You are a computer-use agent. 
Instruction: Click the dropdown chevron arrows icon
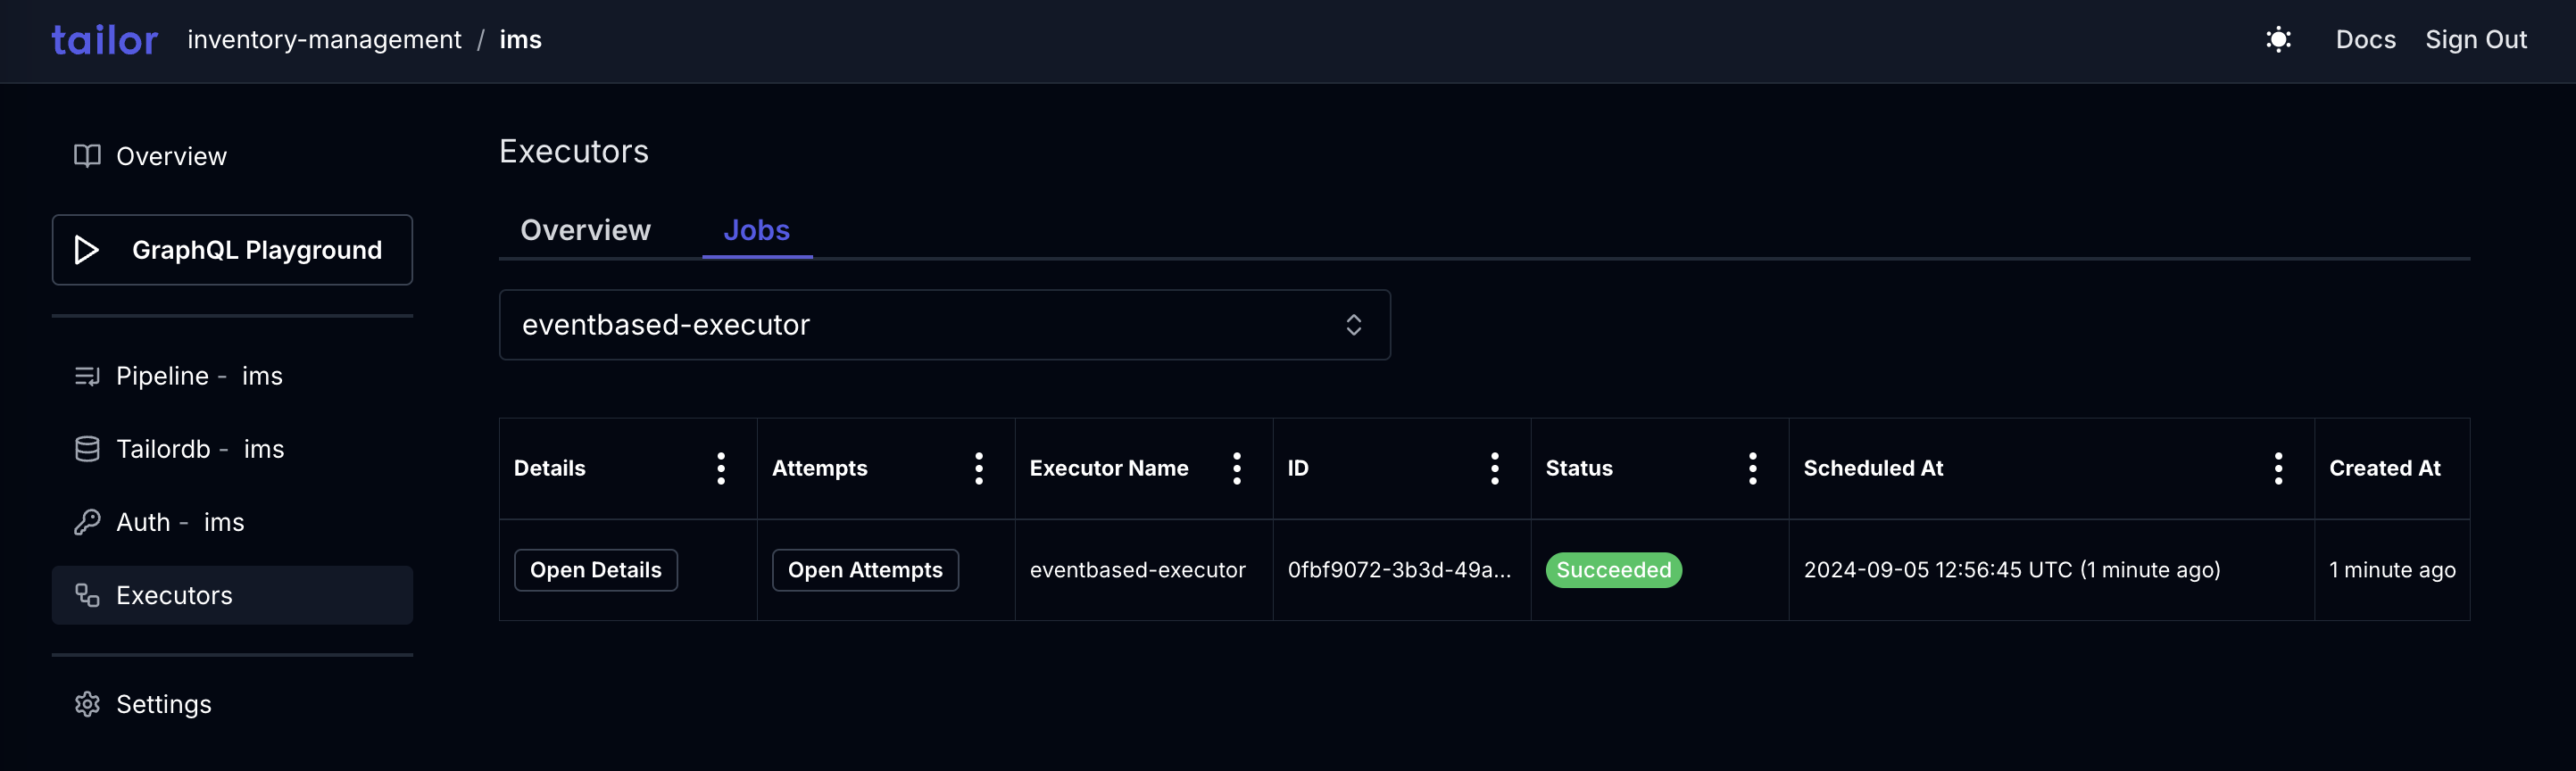[1353, 325]
